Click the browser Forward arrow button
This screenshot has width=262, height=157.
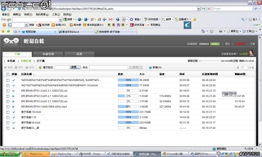(10, 9)
